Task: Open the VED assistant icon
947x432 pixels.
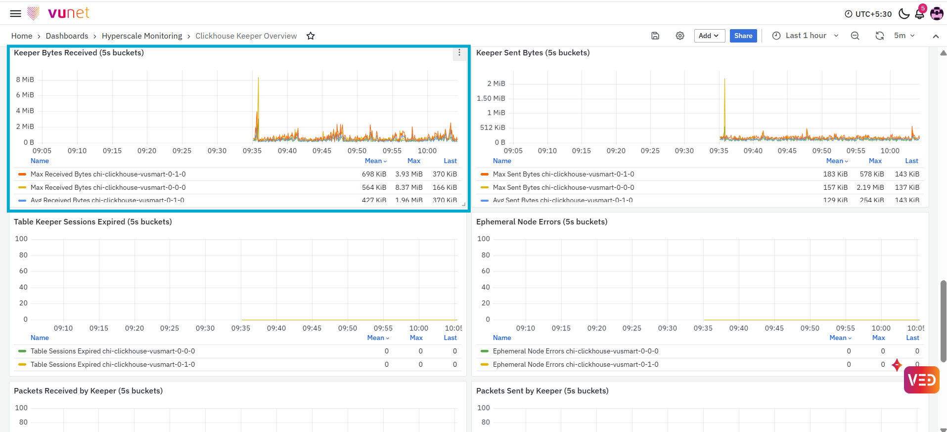Action: [x=921, y=380]
